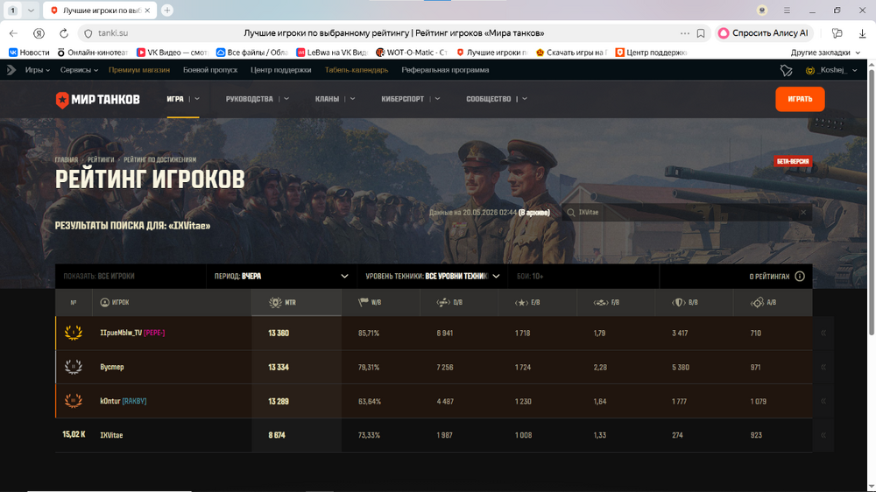Click silver second-place laurel badge
Screen dimensions: 876x492
(74, 367)
